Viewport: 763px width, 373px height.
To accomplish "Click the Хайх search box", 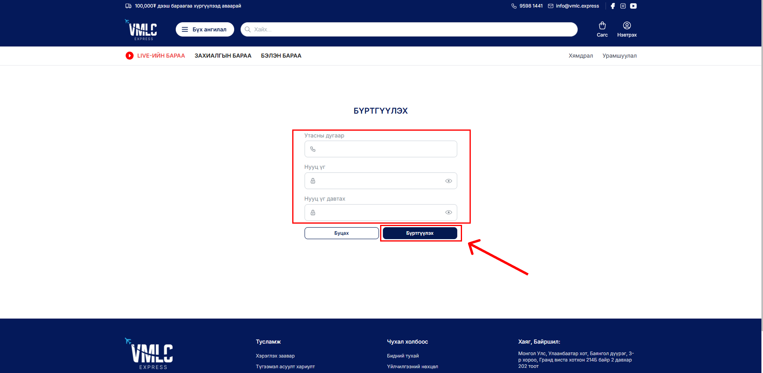I will (410, 29).
